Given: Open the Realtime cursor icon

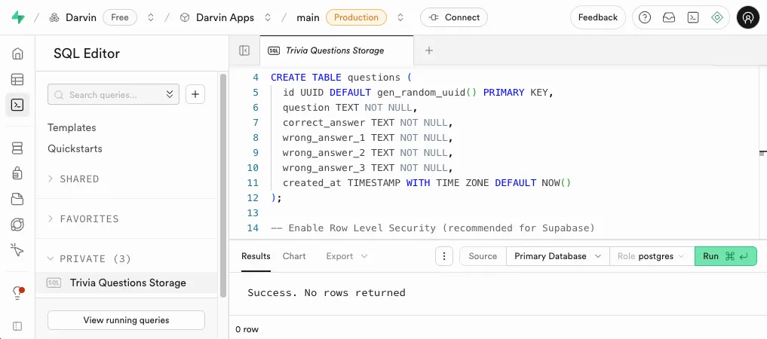Looking at the screenshot, I should (17, 250).
